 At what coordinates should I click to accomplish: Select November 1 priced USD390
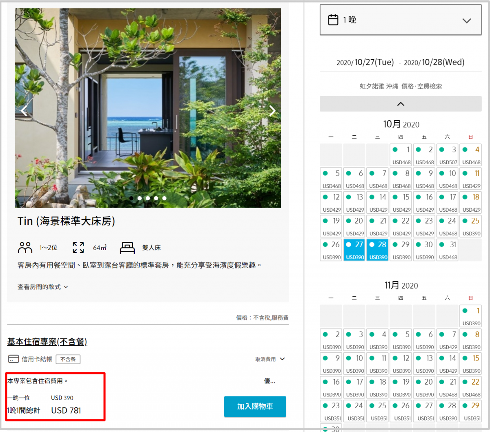(470, 316)
